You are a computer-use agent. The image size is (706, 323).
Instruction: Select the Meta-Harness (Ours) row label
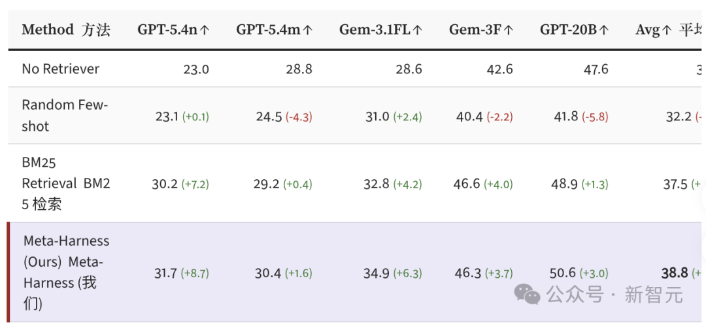66,272
